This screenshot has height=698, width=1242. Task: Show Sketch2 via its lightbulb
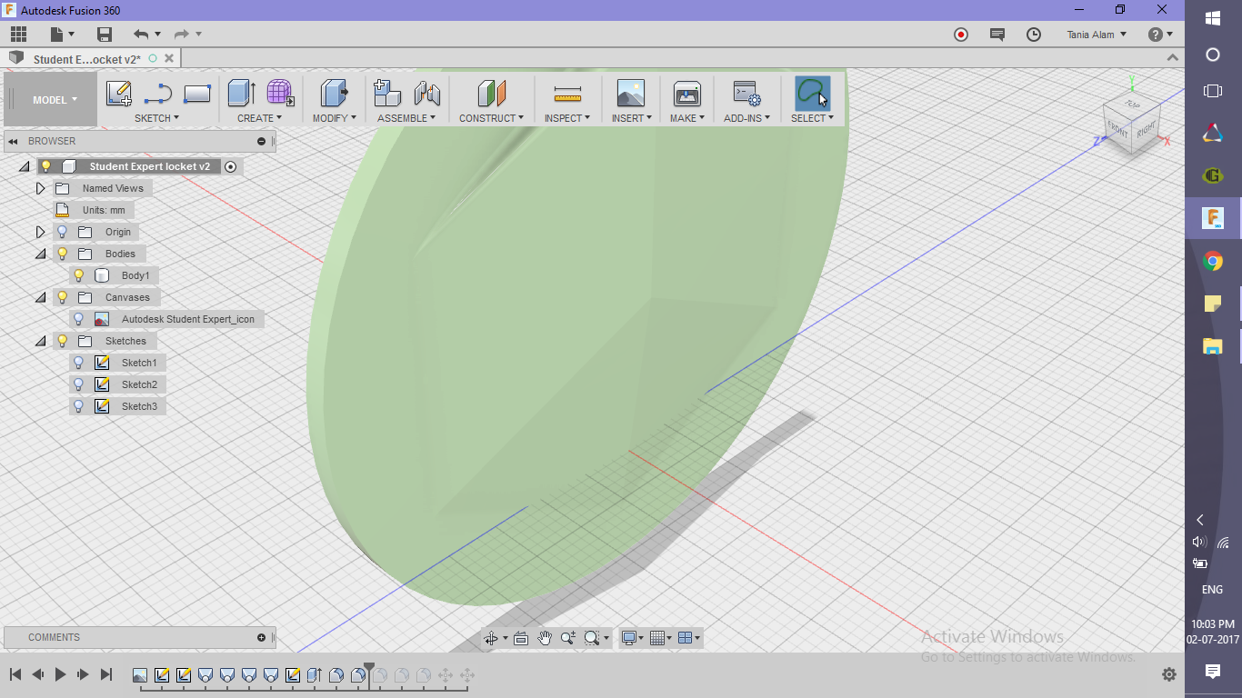point(79,384)
